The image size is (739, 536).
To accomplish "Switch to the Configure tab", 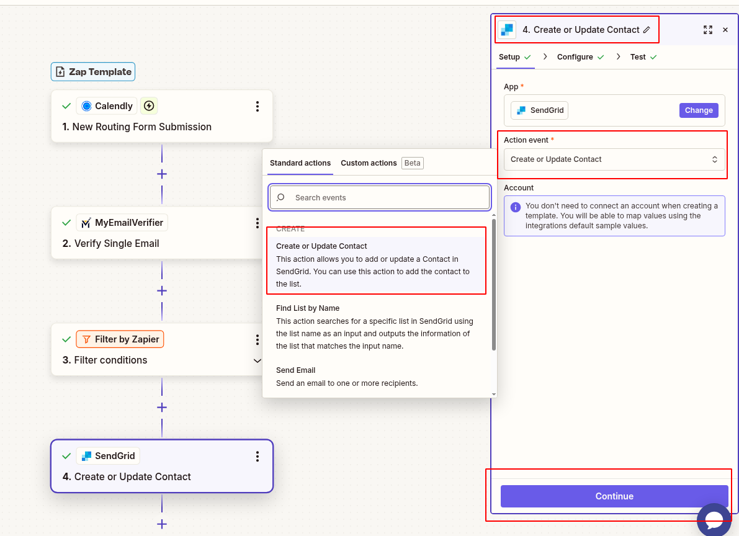I will [576, 56].
